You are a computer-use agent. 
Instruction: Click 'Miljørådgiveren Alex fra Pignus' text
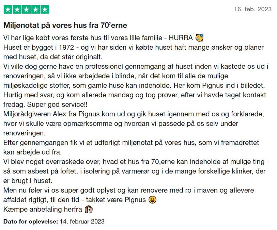(x=51, y=114)
